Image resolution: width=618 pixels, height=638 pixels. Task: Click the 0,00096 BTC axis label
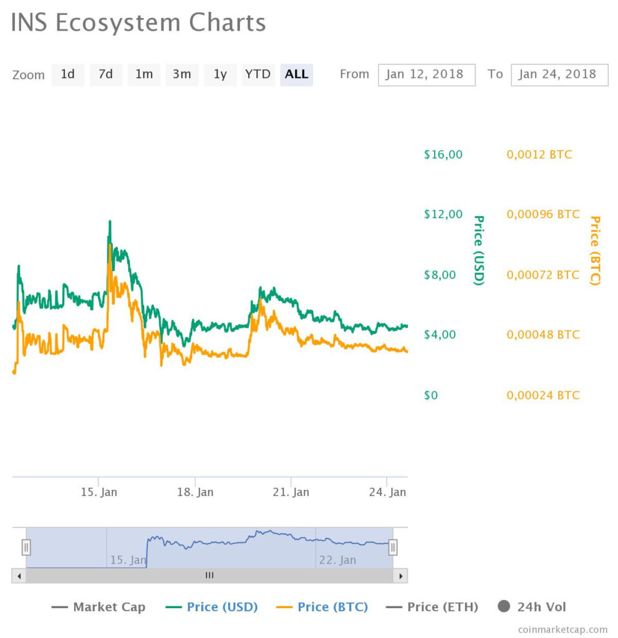point(543,214)
